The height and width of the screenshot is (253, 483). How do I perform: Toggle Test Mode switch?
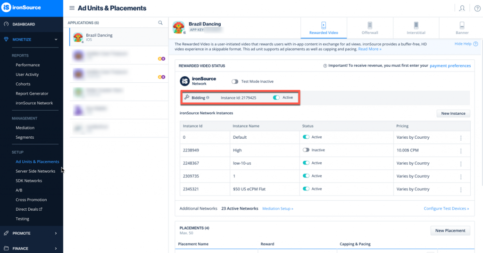click(235, 81)
